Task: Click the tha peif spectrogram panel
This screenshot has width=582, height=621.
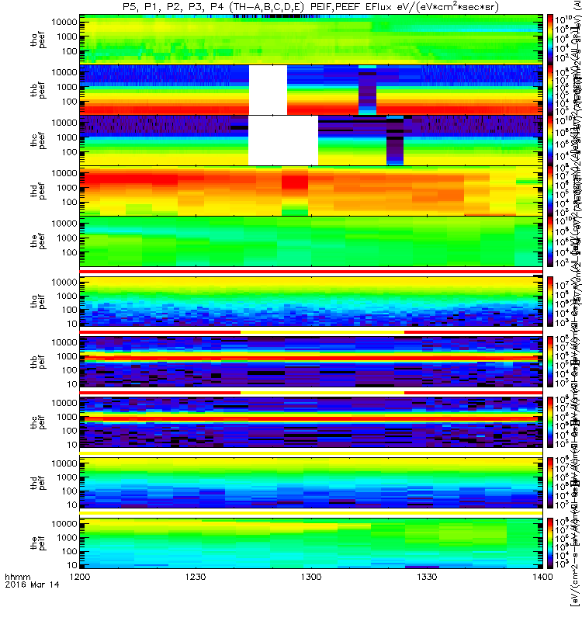Action: click(x=311, y=301)
